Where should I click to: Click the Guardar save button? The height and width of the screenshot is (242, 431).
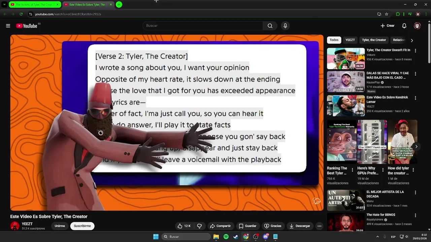(x=247, y=226)
